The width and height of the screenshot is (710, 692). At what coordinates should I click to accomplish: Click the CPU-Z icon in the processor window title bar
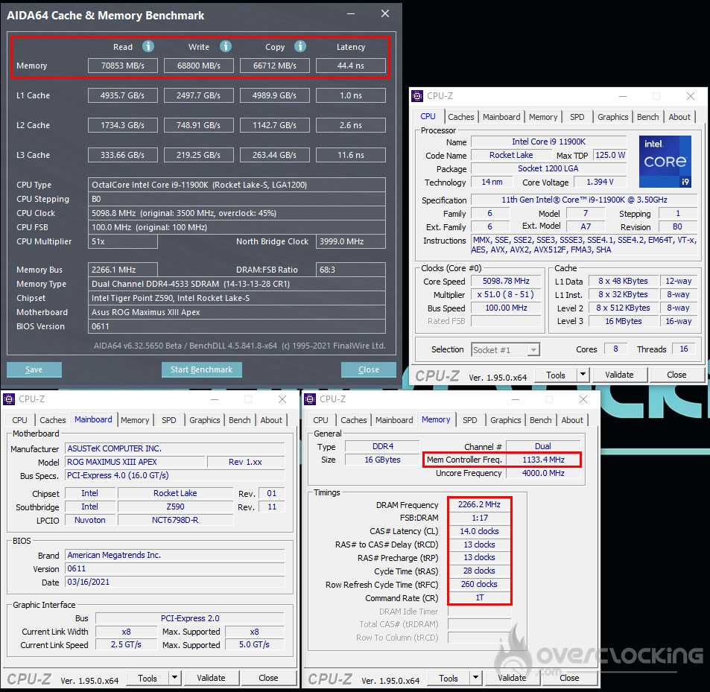[x=417, y=96]
